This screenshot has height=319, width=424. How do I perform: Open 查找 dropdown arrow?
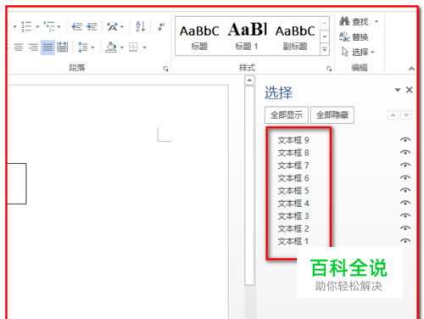(377, 21)
